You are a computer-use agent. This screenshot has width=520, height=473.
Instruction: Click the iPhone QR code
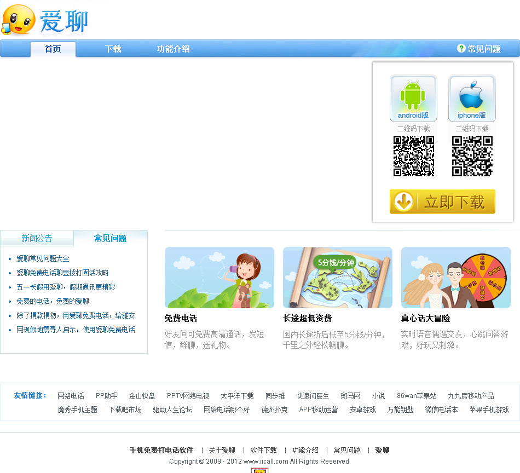(x=472, y=156)
